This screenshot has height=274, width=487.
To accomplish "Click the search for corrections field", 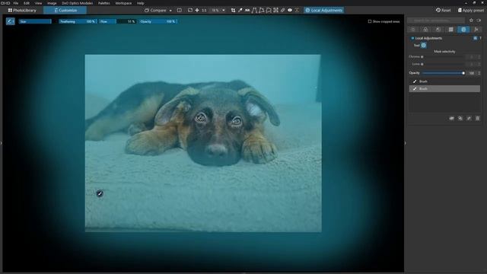I will pyautogui.click(x=436, y=21).
